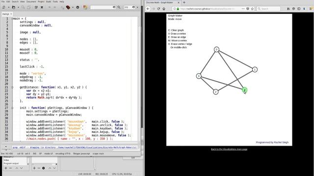Click the New file icon in Geany toolbar
Viewport: 314px width, 176px height.
click(x=4, y=7)
